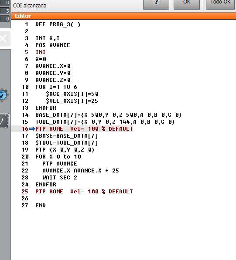Click the sidebar counter showing 3
The width and height of the screenshot is (236, 260).
click(x=5, y=11)
